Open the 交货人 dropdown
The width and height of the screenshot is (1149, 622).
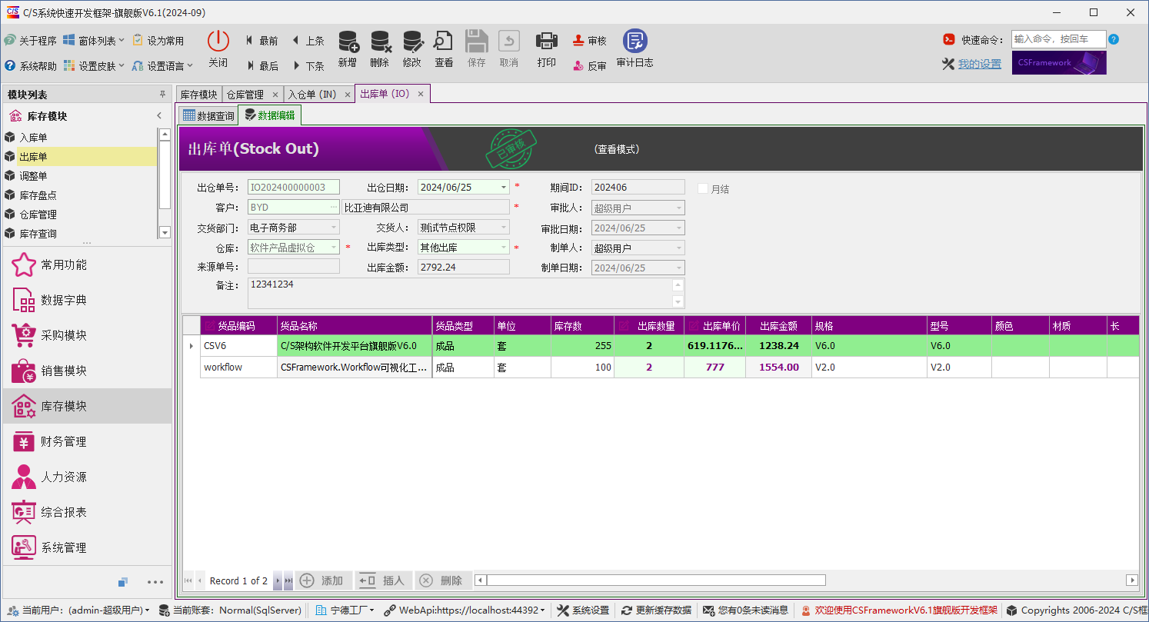click(x=503, y=228)
